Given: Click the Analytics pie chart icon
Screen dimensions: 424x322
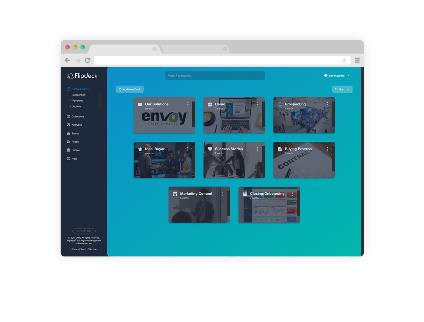Looking at the screenshot, I should [69, 125].
